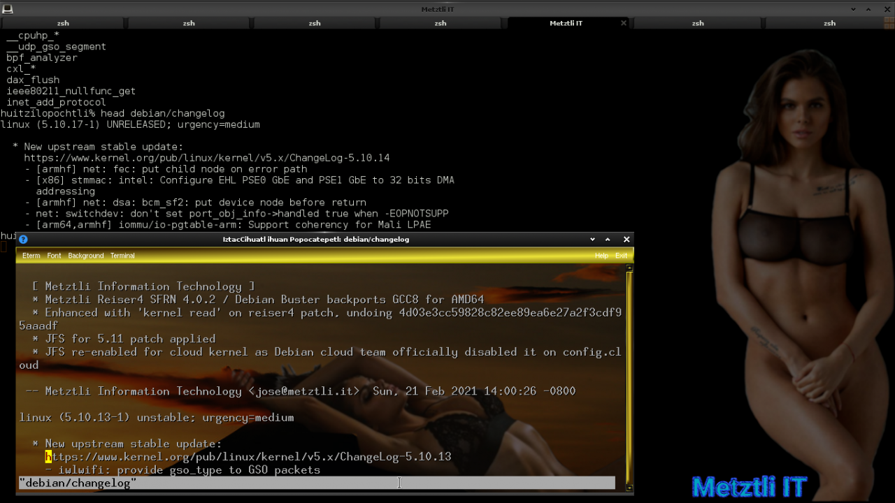Click 'net: switchdev: don't set port_obj_info' line
This screenshot has height=503, width=895.
tap(236, 214)
